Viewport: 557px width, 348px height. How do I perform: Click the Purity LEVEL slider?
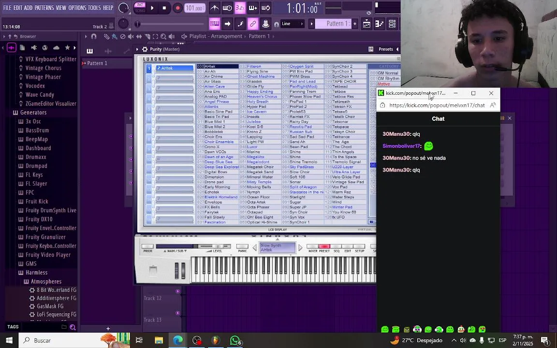(214, 246)
